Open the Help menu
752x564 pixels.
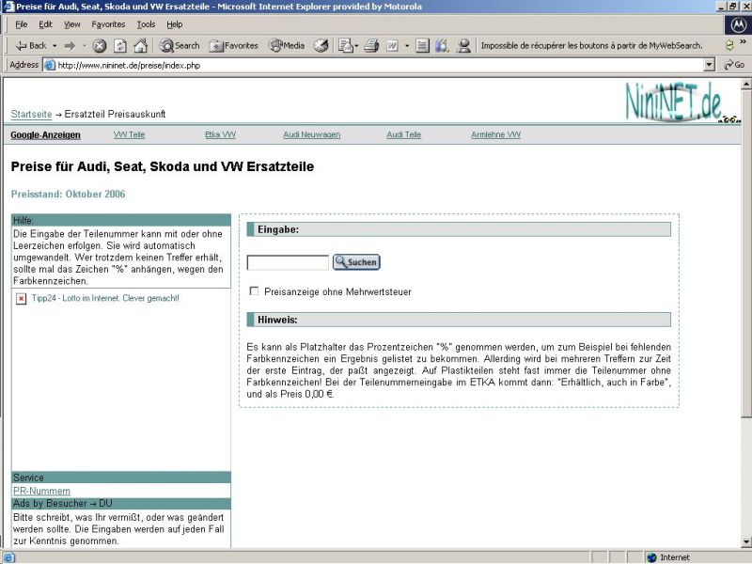(175, 24)
